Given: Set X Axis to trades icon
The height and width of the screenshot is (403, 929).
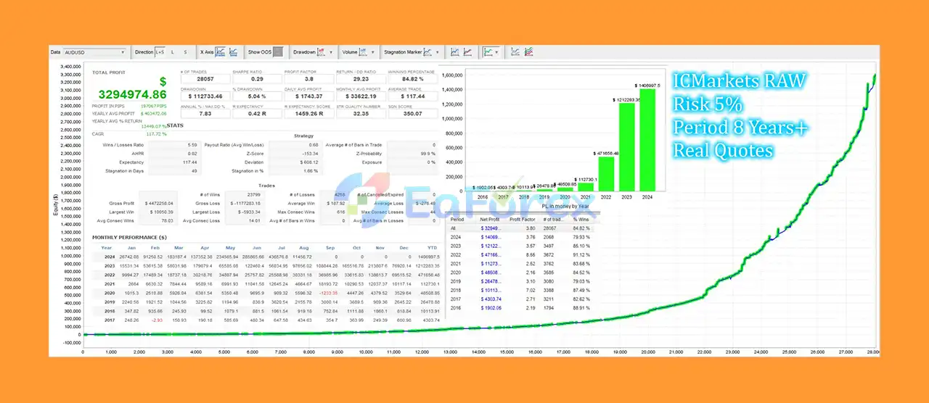Looking at the screenshot, I should (221, 52).
